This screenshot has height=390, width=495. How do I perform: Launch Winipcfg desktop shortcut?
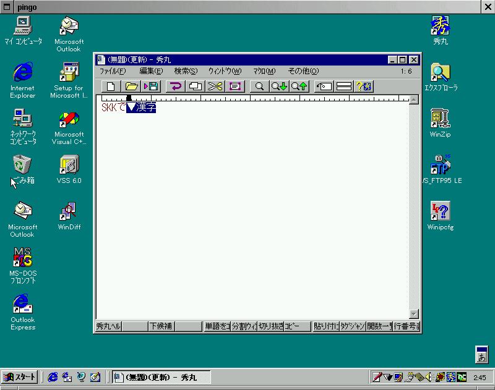click(x=441, y=216)
